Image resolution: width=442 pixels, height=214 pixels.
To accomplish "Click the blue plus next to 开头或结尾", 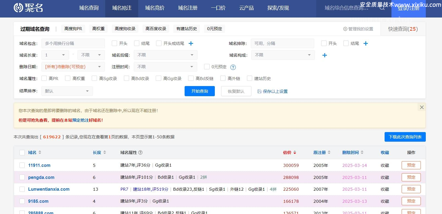I will (191, 44).
